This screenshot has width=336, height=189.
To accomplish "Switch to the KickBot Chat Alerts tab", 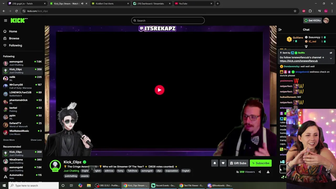I will point(110,4).
